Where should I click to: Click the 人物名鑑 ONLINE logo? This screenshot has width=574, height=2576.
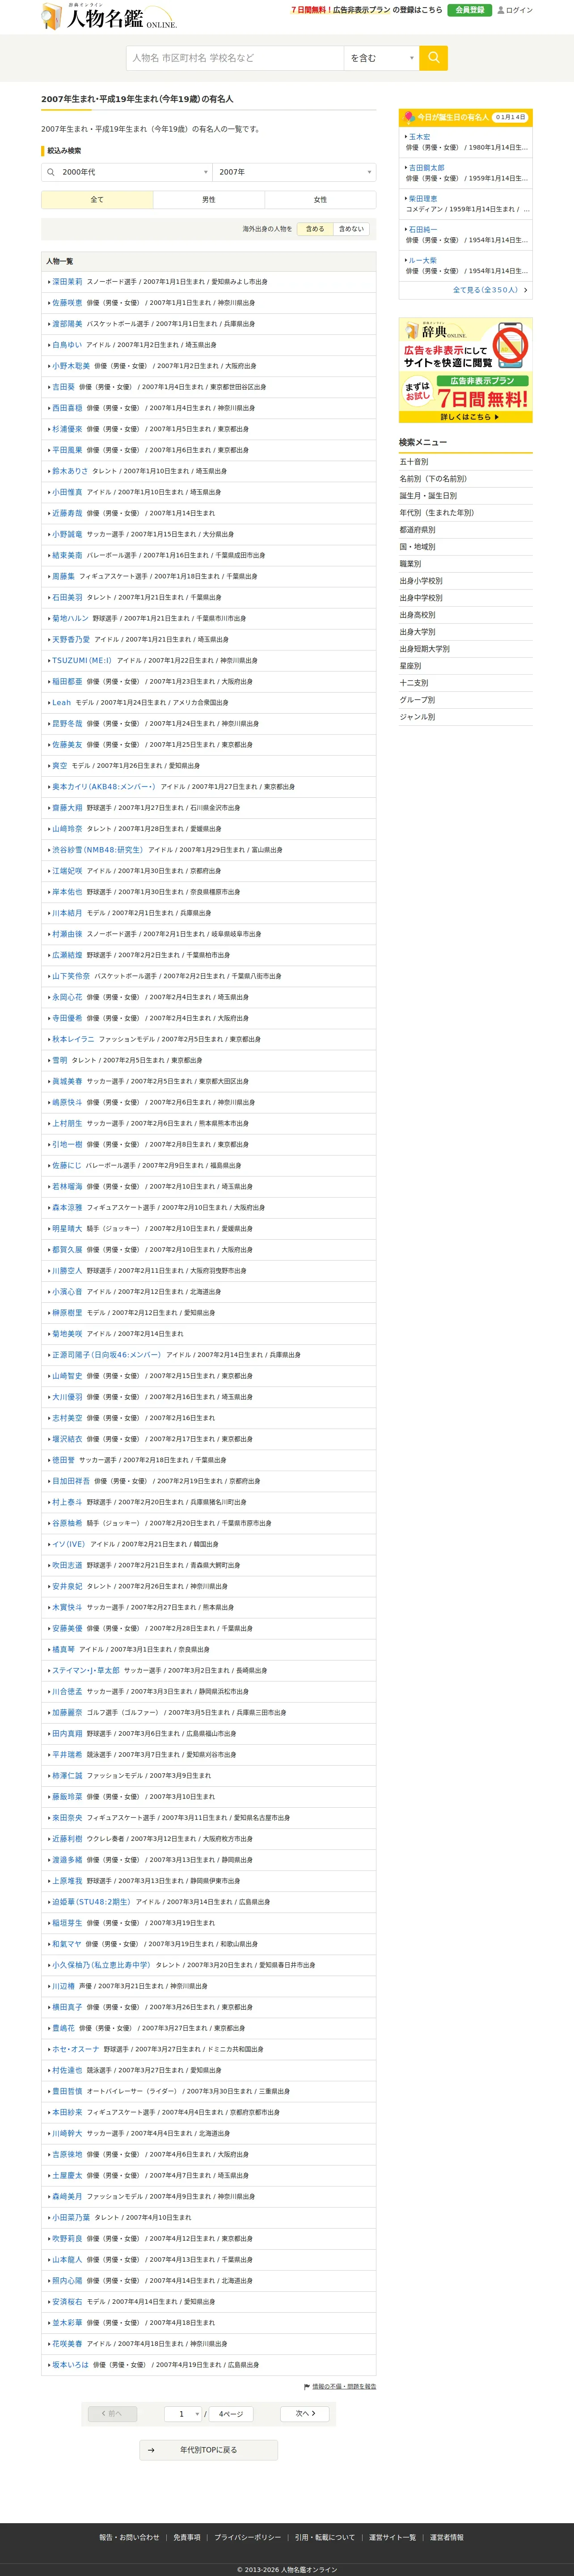point(109,17)
